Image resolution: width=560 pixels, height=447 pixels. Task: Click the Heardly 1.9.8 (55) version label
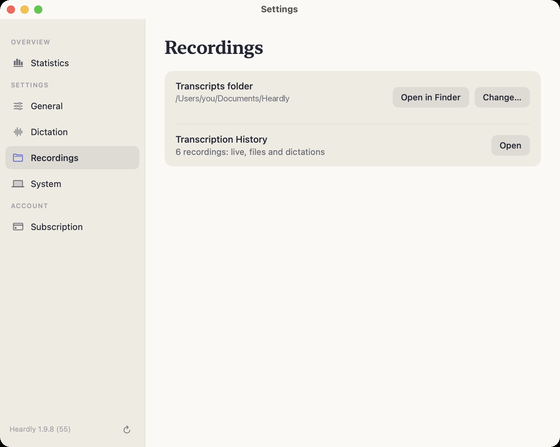40,429
